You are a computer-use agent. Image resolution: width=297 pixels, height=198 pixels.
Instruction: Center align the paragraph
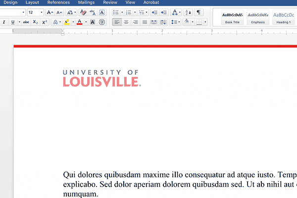(x=126, y=22)
